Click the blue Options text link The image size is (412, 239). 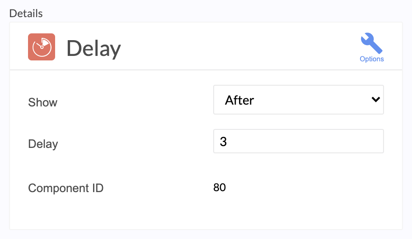coord(371,59)
